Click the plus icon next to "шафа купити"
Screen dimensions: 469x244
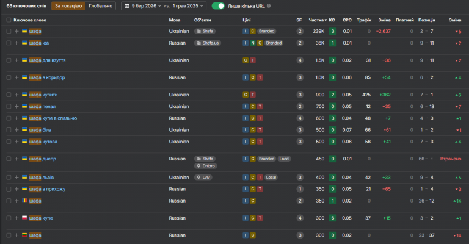pos(16,95)
